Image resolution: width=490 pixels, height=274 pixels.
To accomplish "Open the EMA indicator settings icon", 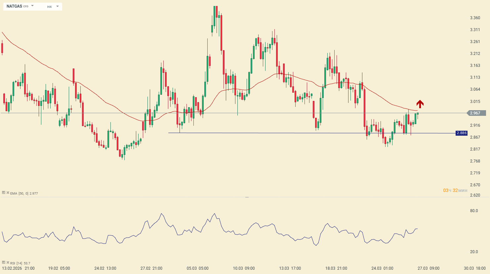I will pos(4,193).
